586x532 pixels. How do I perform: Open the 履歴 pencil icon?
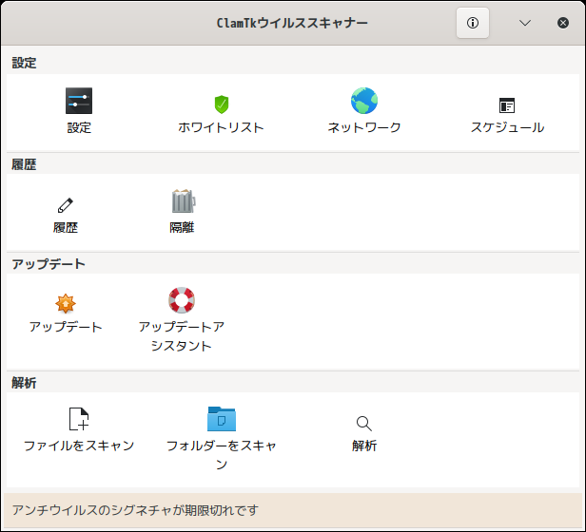tap(66, 205)
